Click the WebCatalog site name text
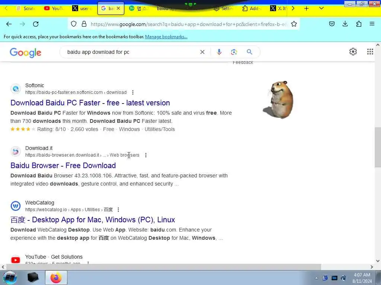The width and height of the screenshot is (381, 285). point(39,203)
